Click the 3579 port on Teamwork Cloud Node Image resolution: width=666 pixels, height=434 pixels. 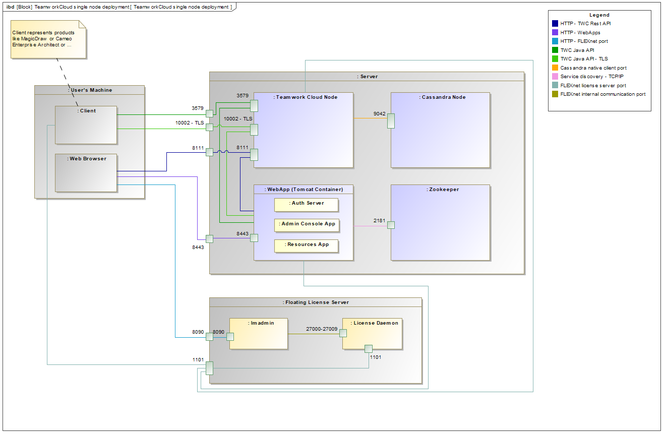pos(254,105)
